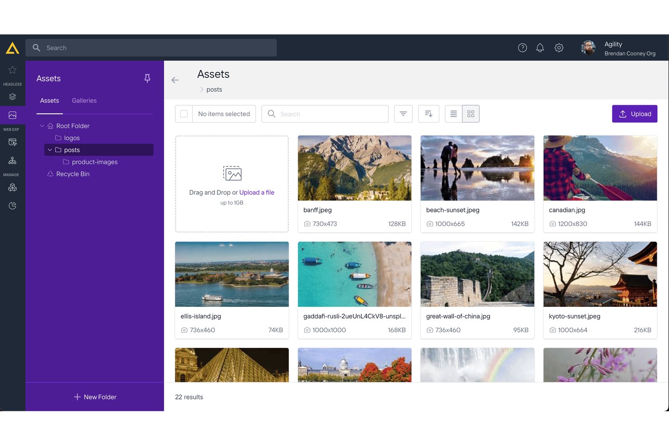Select Root Folder in tree
This screenshot has height=446, width=669.
(x=73, y=126)
